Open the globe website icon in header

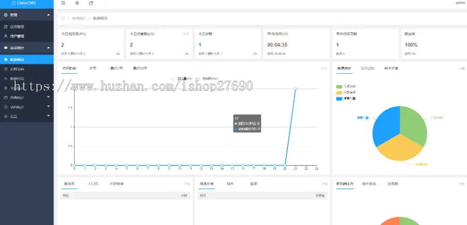pyautogui.click(x=77, y=3)
